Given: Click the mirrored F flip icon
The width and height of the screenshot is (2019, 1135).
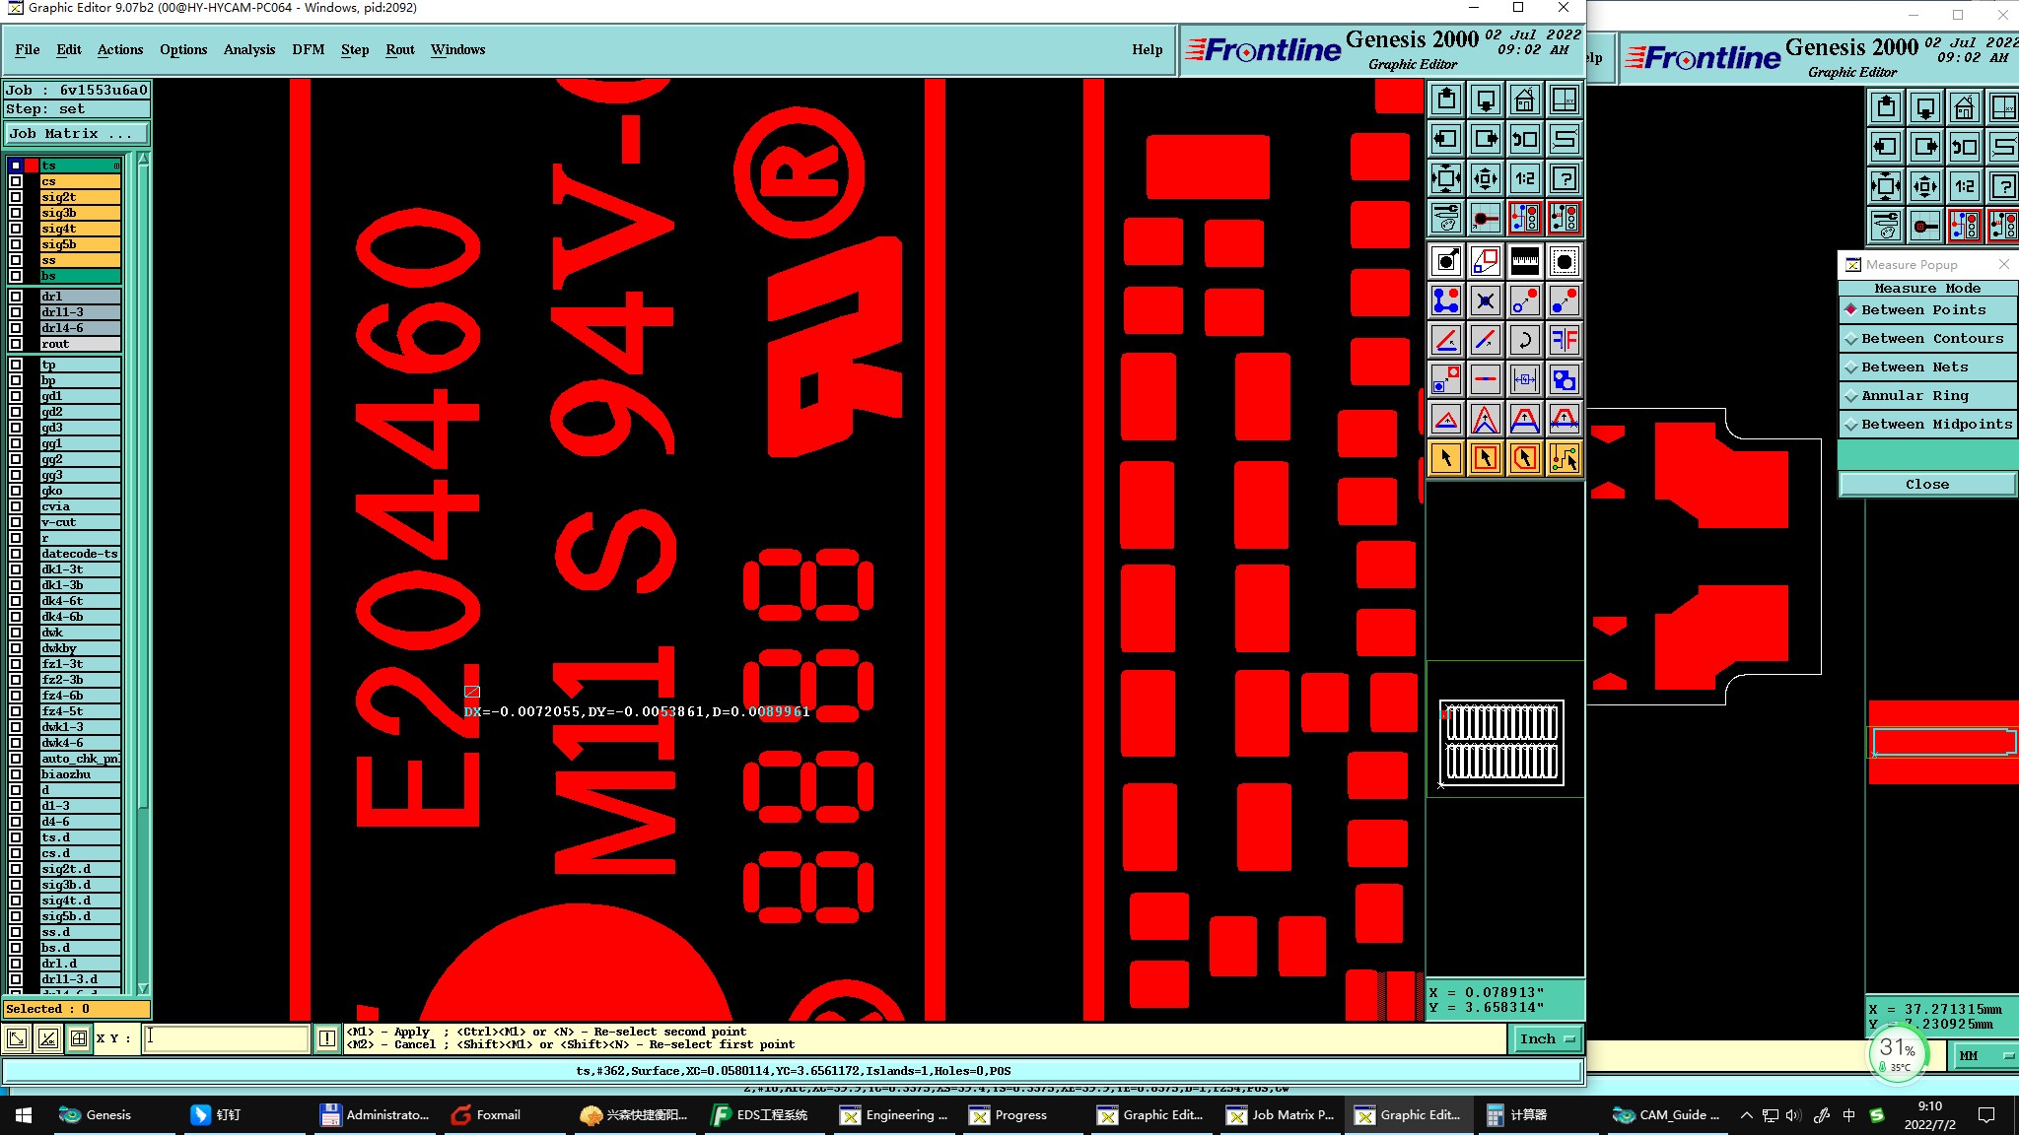Looking at the screenshot, I should pyautogui.click(x=1565, y=340).
